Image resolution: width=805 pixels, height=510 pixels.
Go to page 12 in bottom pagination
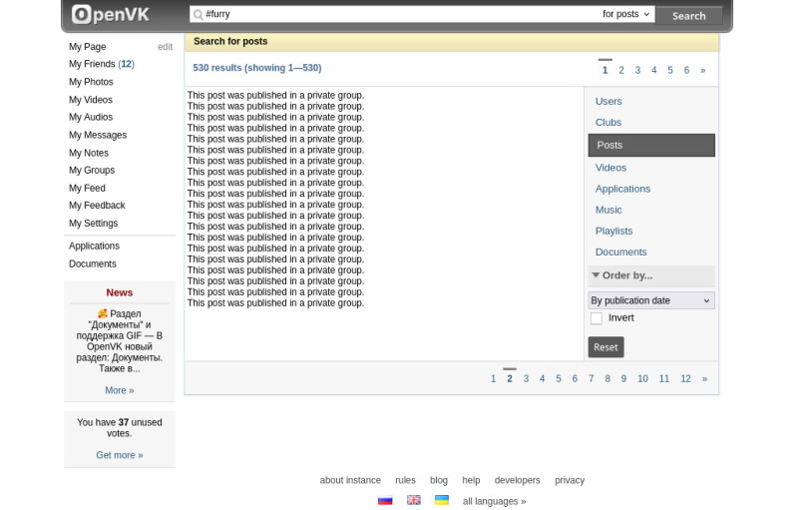click(686, 379)
